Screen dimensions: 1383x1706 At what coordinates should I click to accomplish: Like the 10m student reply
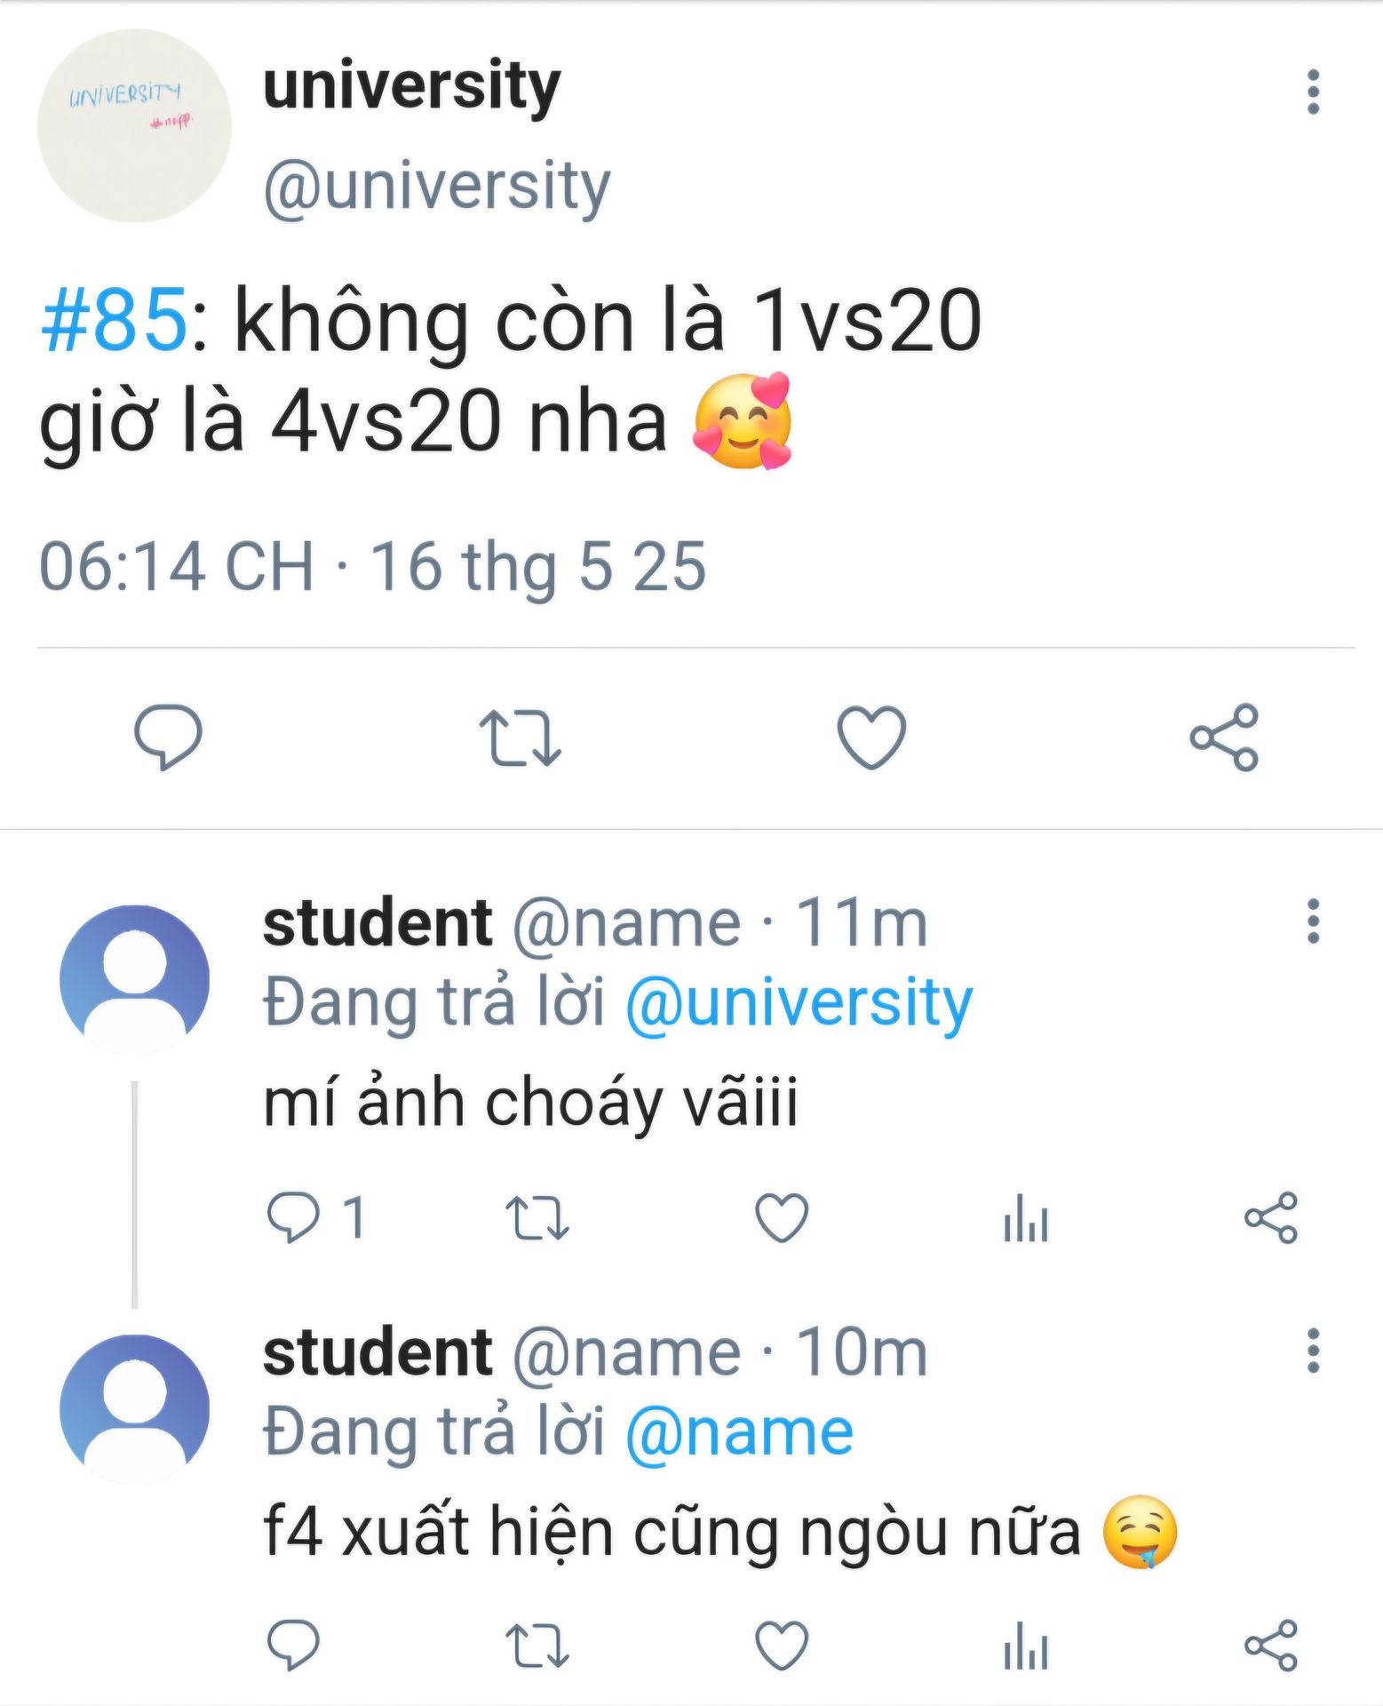tap(781, 1645)
